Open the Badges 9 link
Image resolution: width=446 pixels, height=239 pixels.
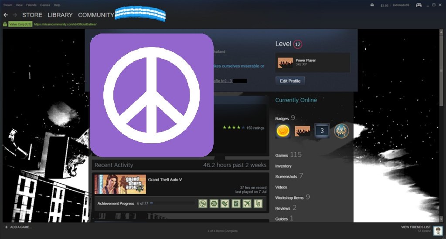pyautogui.click(x=285, y=118)
